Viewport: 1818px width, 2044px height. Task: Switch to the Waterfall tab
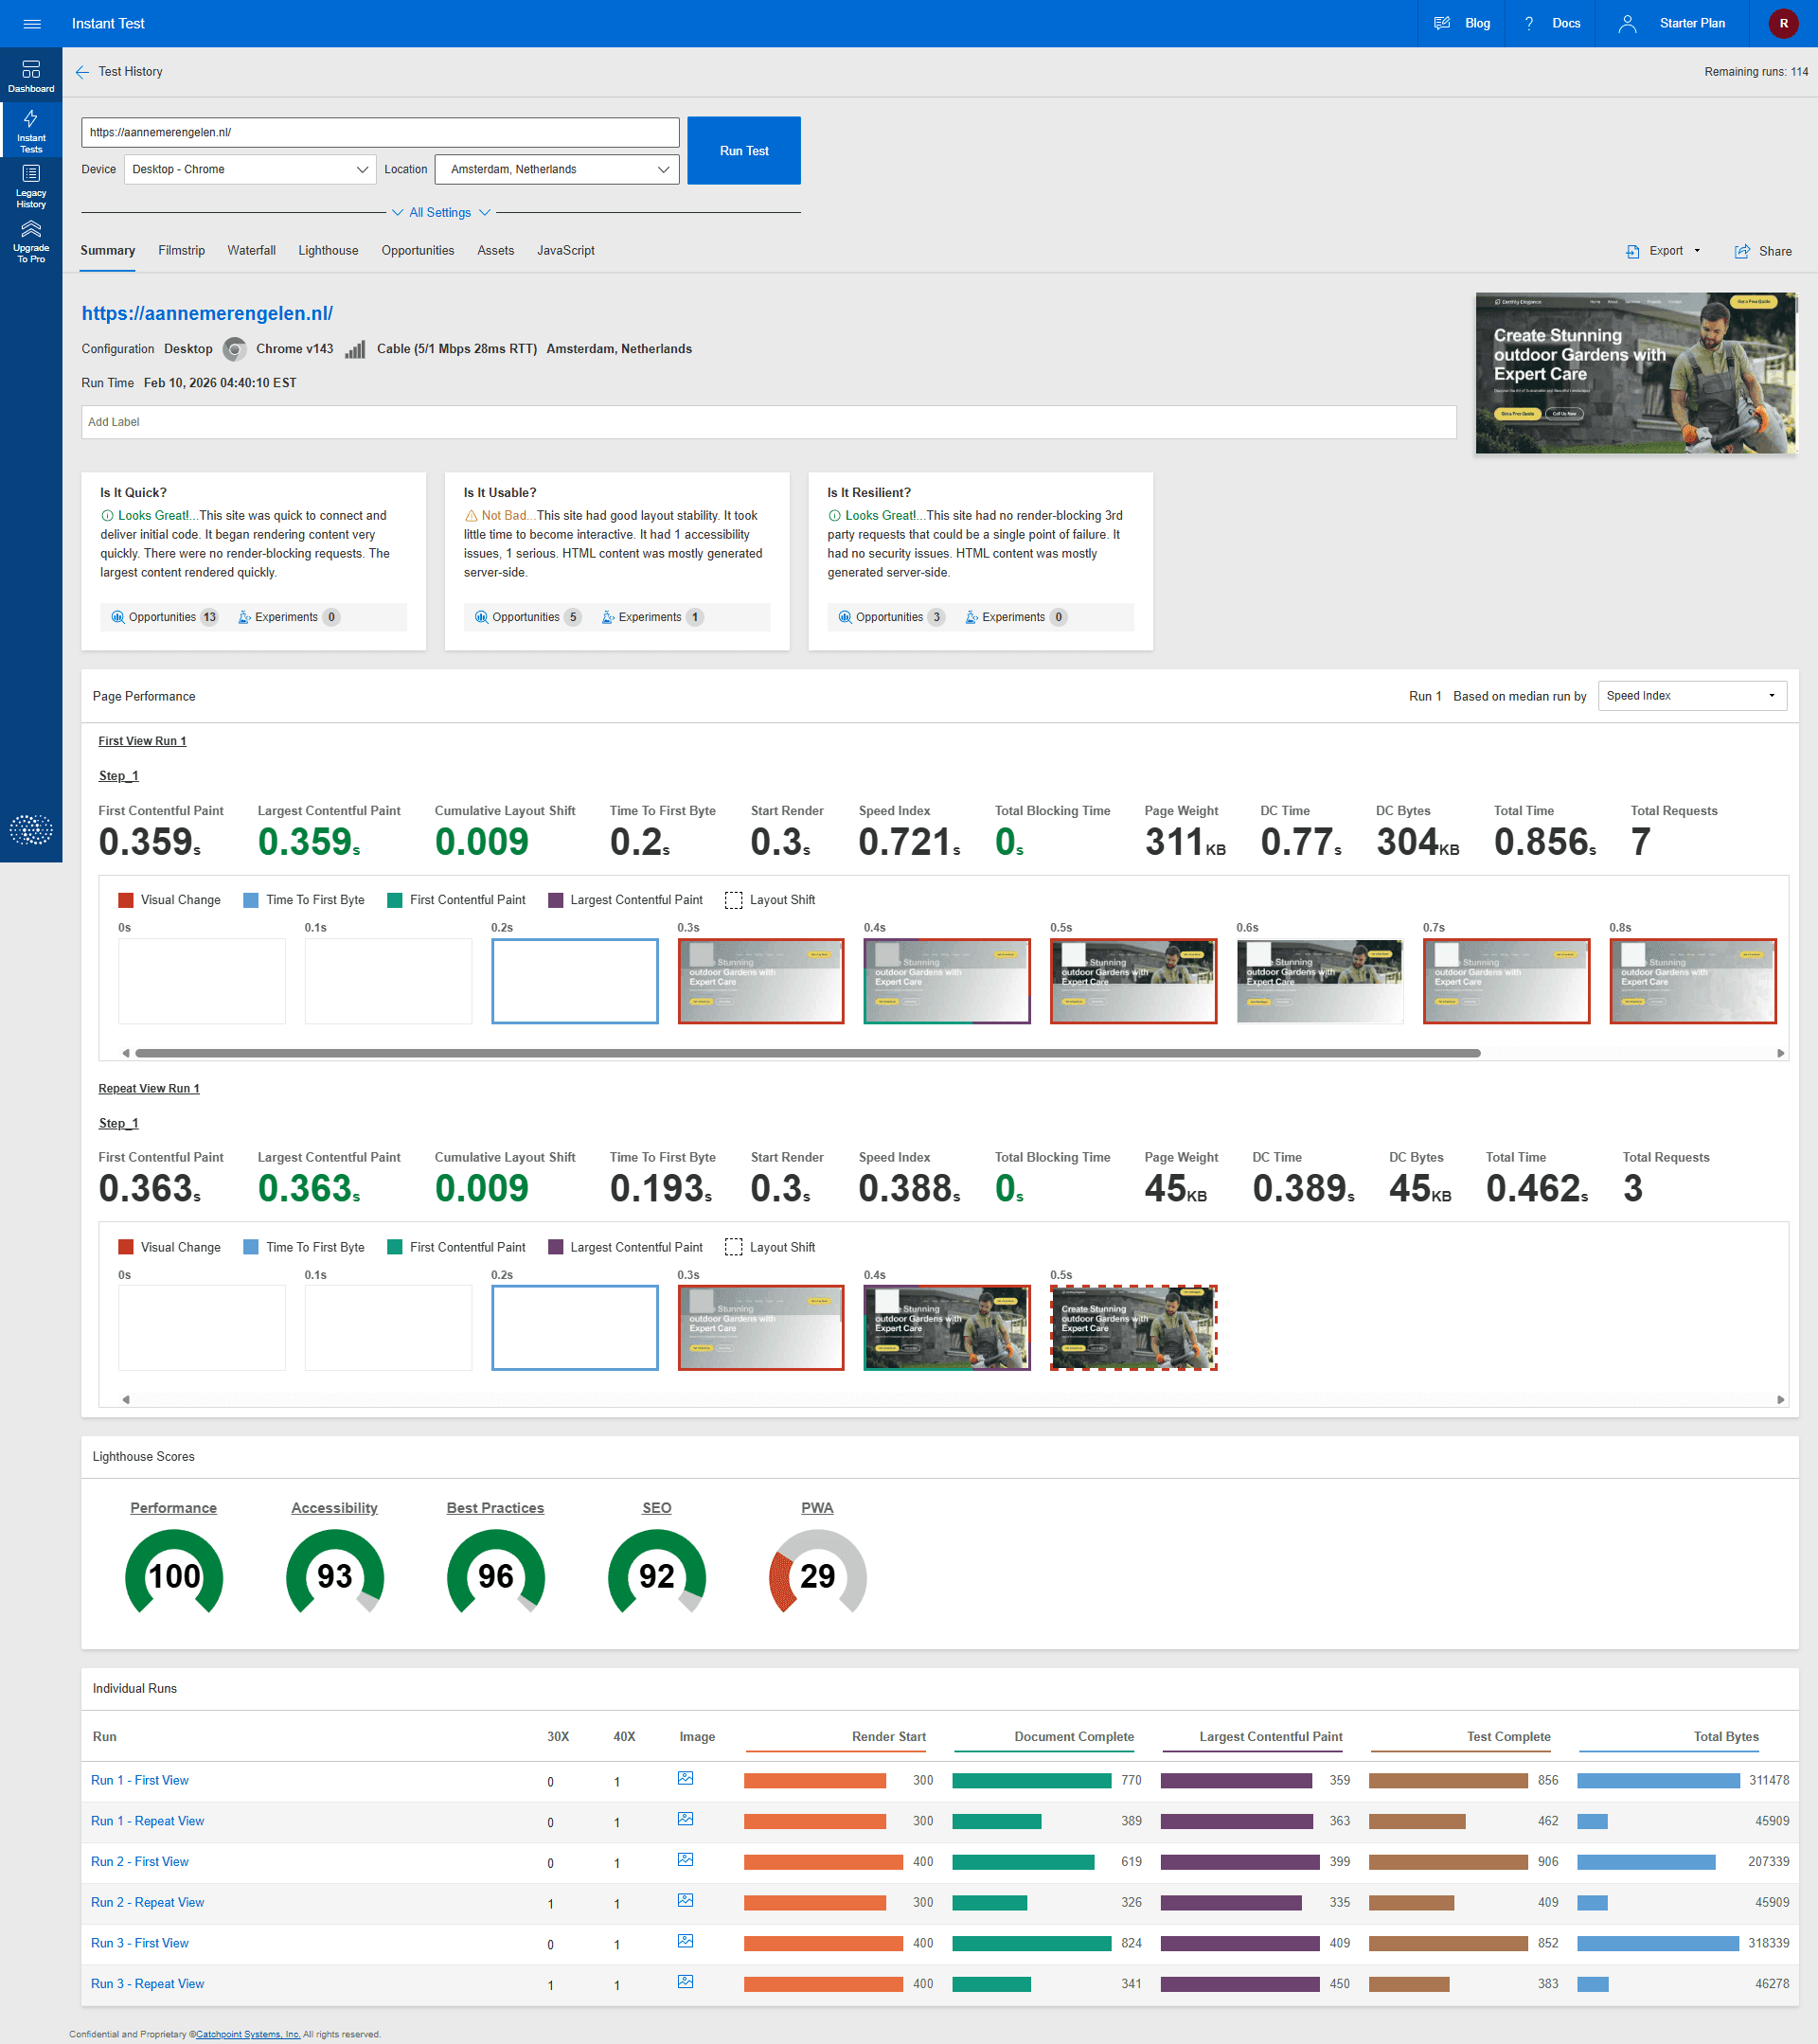point(251,251)
